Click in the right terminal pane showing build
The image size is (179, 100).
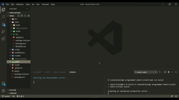pos(142,84)
